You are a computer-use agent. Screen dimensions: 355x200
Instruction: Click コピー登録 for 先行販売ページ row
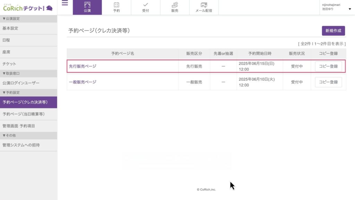point(328,66)
